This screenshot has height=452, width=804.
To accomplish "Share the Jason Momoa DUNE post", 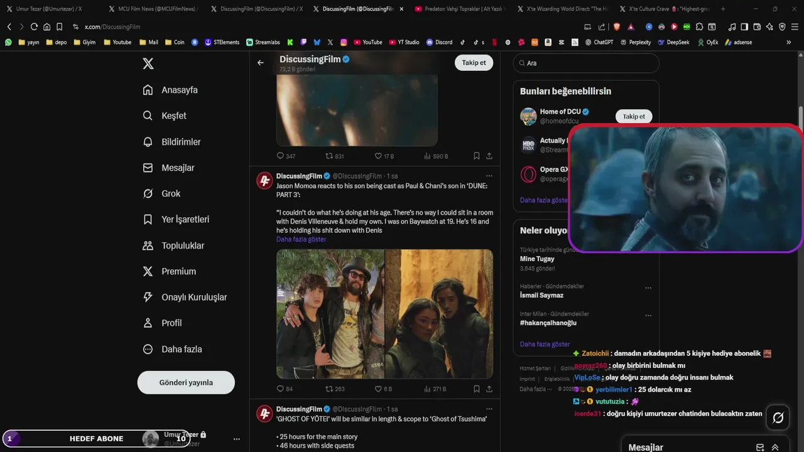I will pyautogui.click(x=489, y=389).
